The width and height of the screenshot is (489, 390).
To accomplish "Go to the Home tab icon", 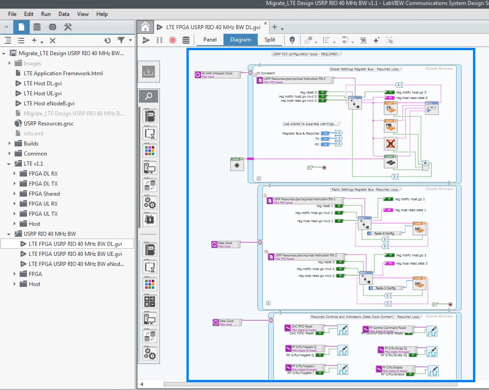I will [x=145, y=27].
